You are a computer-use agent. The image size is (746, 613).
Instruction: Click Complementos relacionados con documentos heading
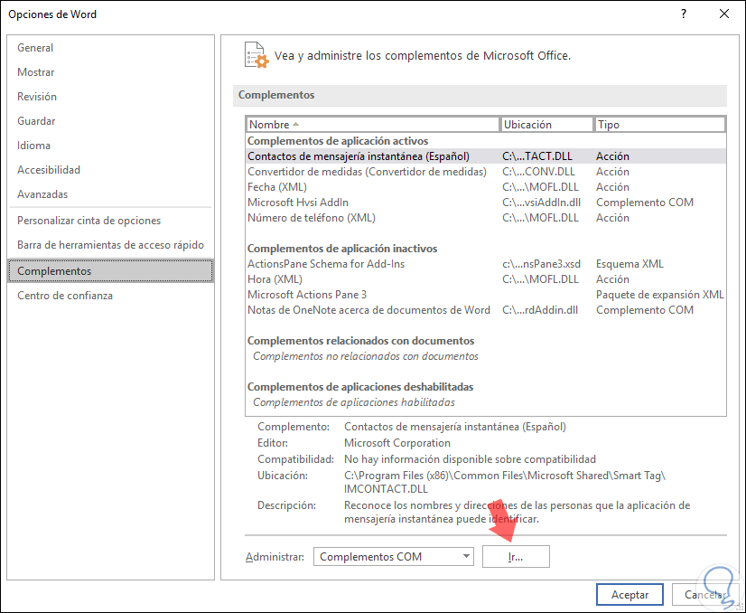360,341
